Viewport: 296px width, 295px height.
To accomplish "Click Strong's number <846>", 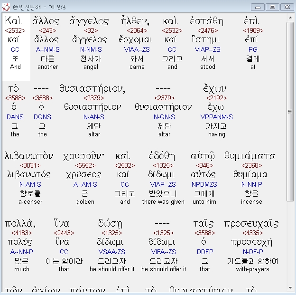I will coord(204,165).
